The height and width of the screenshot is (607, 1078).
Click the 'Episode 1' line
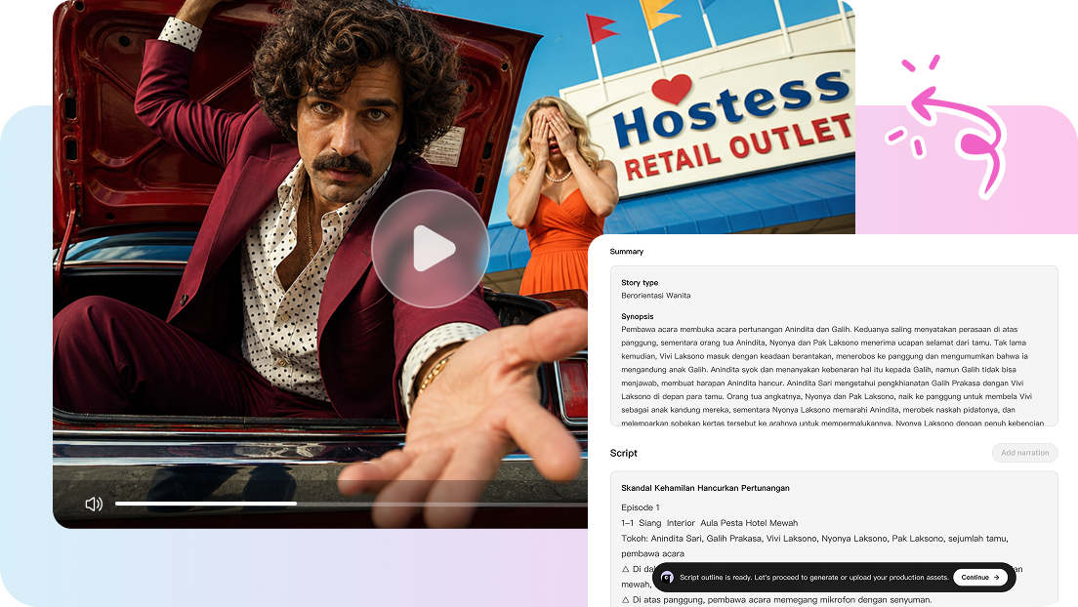[641, 507]
